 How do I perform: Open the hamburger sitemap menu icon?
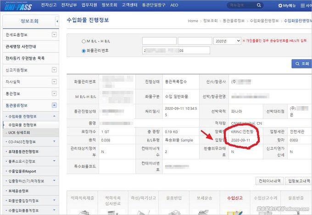302,6
